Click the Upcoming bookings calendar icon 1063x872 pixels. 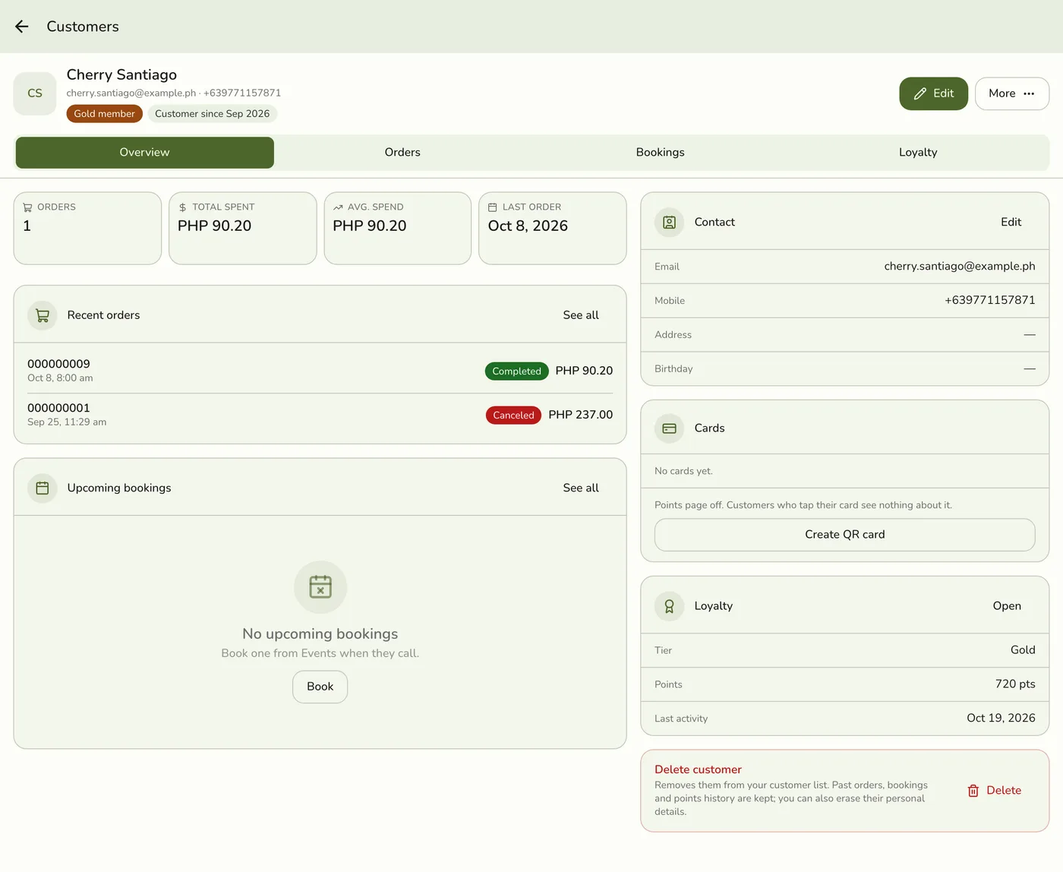pyautogui.click(x=43, y=488)
